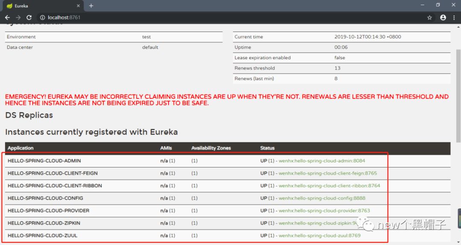Bookmark this page with the star icon
Screen dimensions: 461x245
point(429,17)
